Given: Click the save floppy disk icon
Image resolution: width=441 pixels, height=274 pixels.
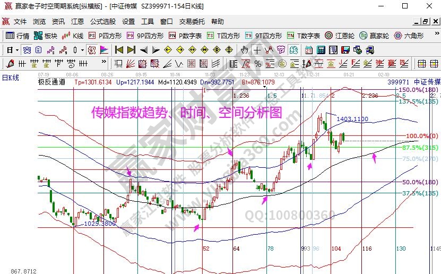Looking at the screenshot, I should [345, 50].
